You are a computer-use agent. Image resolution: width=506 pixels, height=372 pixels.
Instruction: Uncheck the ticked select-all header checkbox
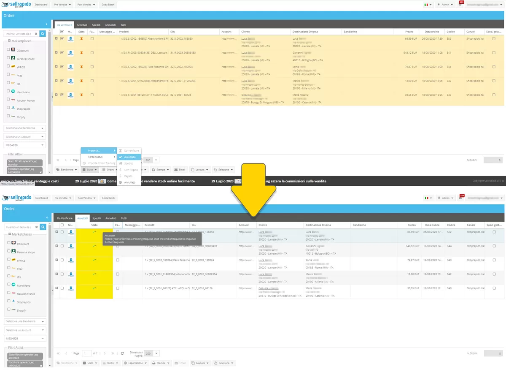[62, 32]
